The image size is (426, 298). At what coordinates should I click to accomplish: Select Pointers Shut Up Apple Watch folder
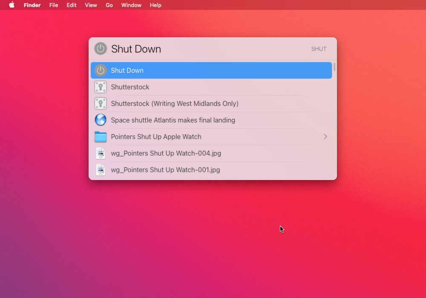(x=211, y=137)
